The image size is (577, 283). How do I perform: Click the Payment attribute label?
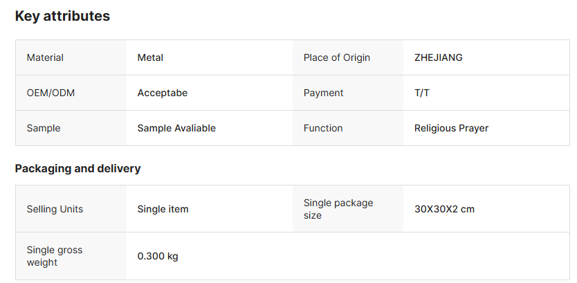coord(323,93)
